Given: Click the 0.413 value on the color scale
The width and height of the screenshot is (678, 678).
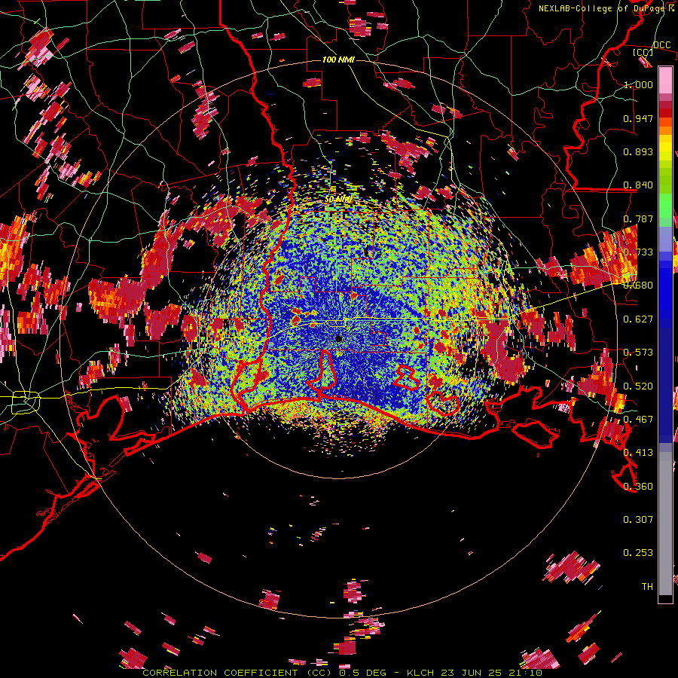Looking at the screenshot, I should point(638,452).
